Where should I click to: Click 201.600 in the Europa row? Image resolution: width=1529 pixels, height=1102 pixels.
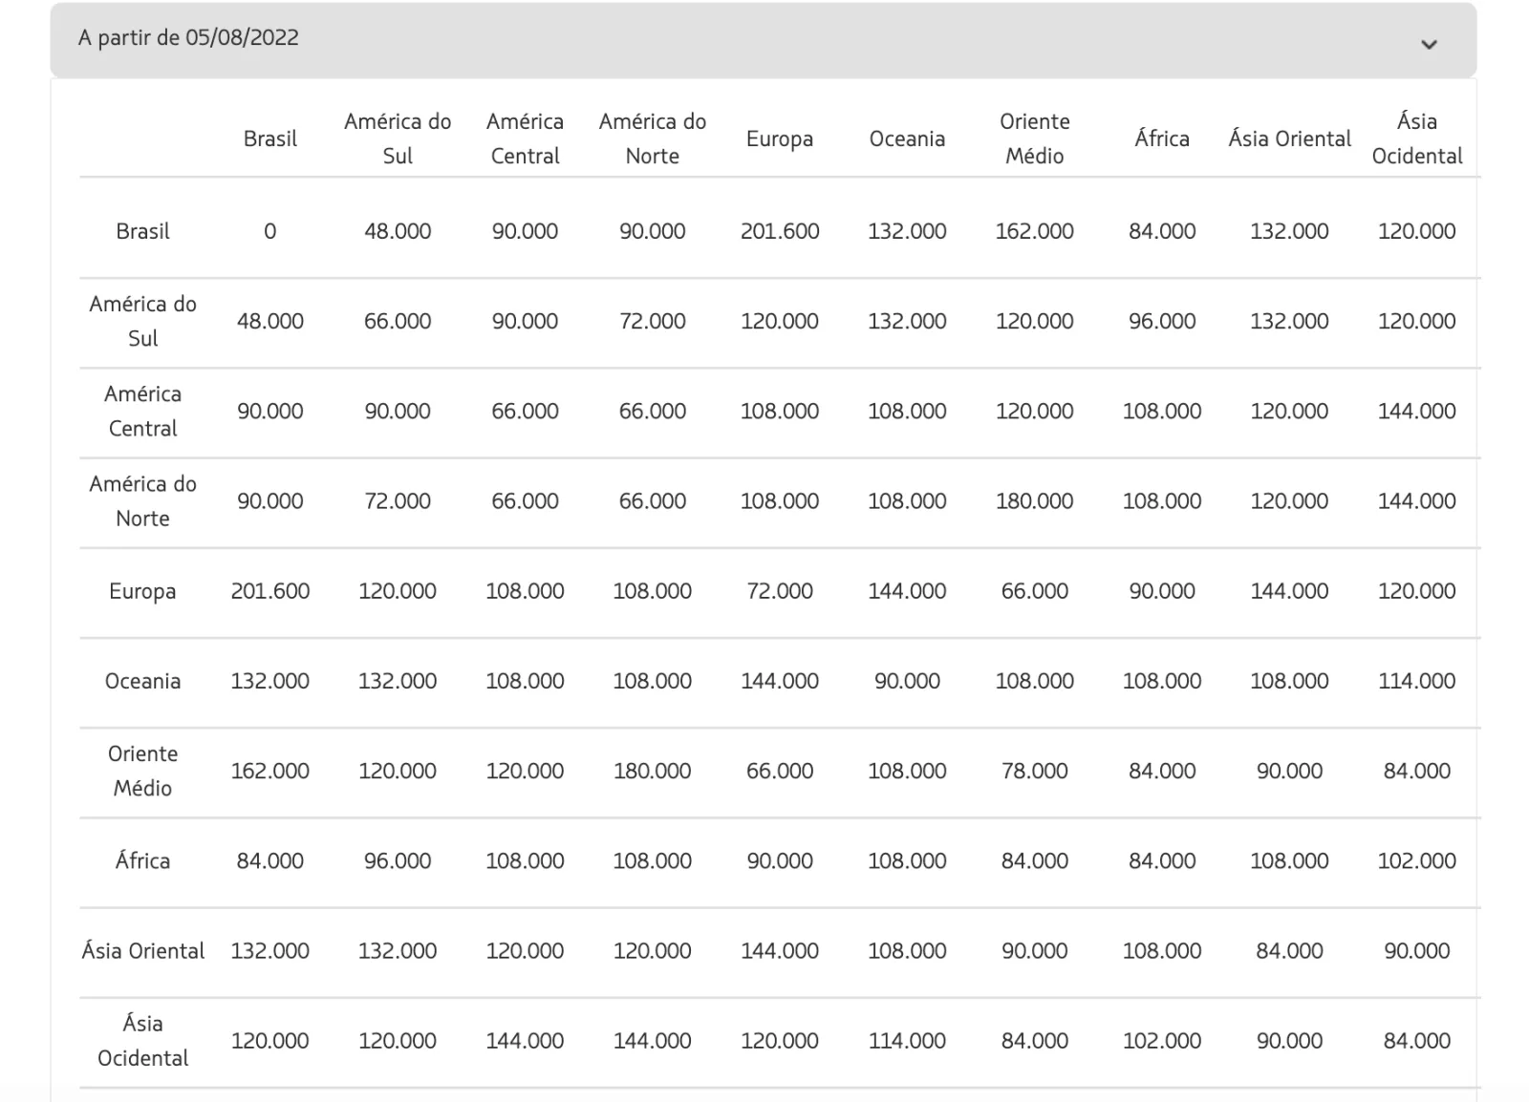click(x=270, y=591)
